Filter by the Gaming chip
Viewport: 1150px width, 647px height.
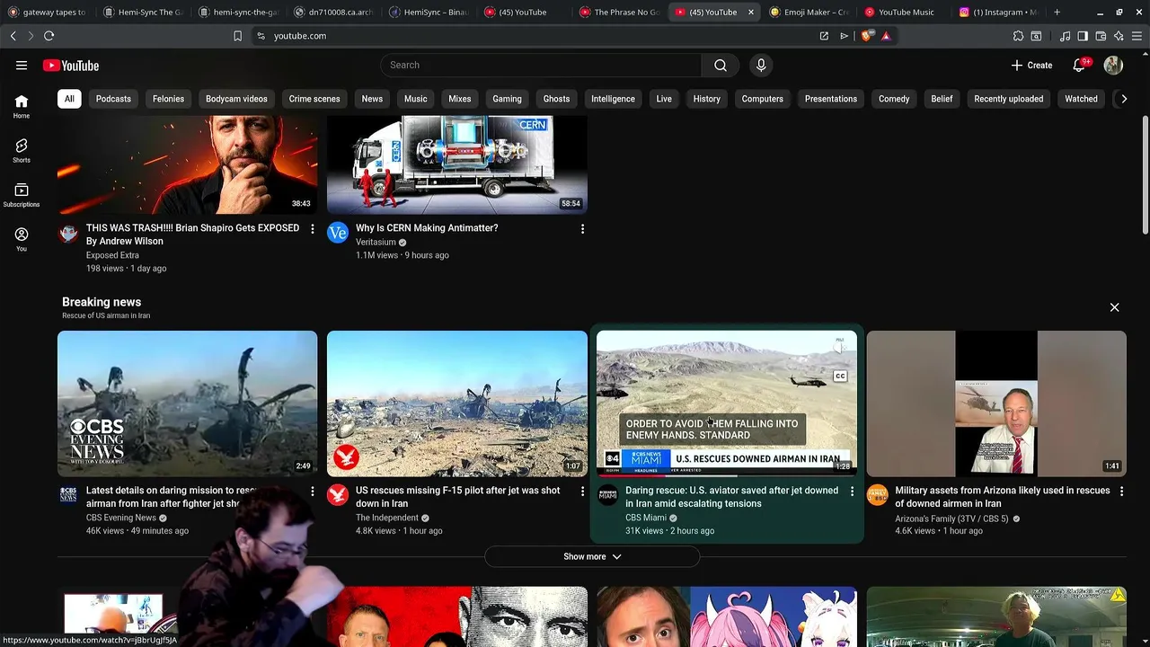point(507,99)
